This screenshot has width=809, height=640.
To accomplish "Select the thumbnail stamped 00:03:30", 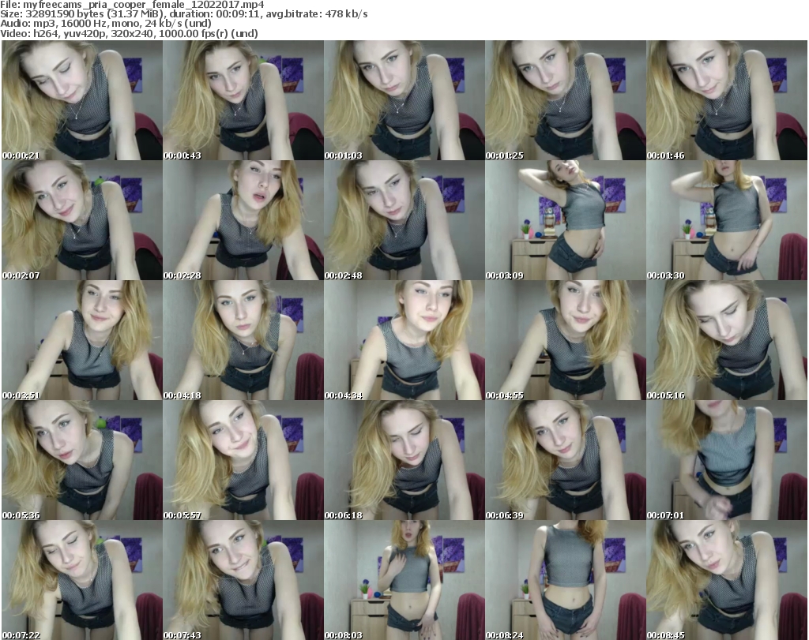I will (x=727, y=220).
